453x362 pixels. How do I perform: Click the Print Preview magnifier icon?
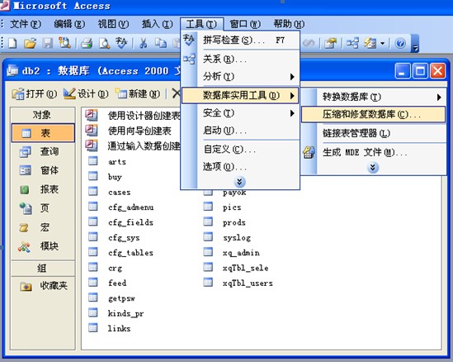104,44
